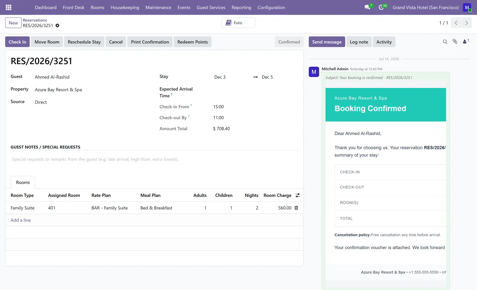Click the user avatar in top bar
The height and width of the screenshot is (290, 477).
[467, 7]
